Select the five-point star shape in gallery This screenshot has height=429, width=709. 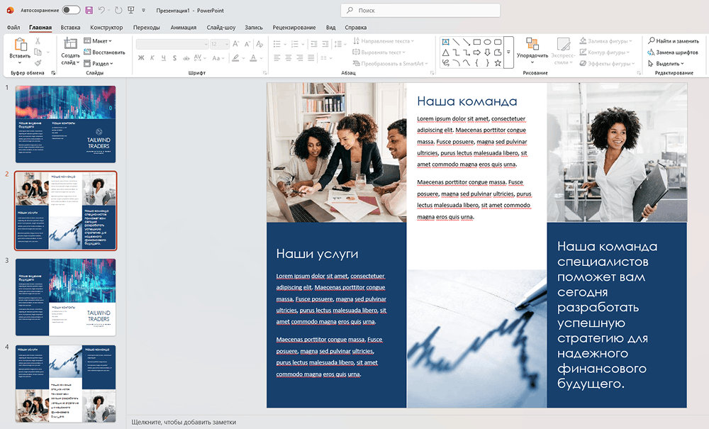coord(498,63)
